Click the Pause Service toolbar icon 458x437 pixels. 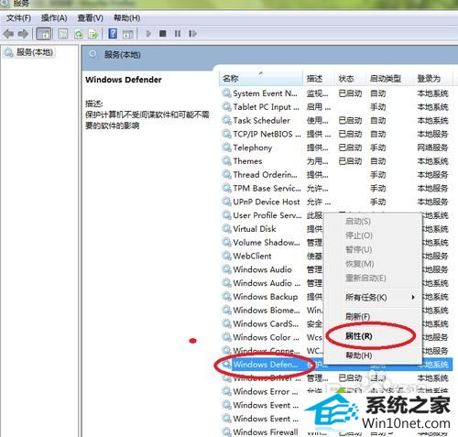178,33
